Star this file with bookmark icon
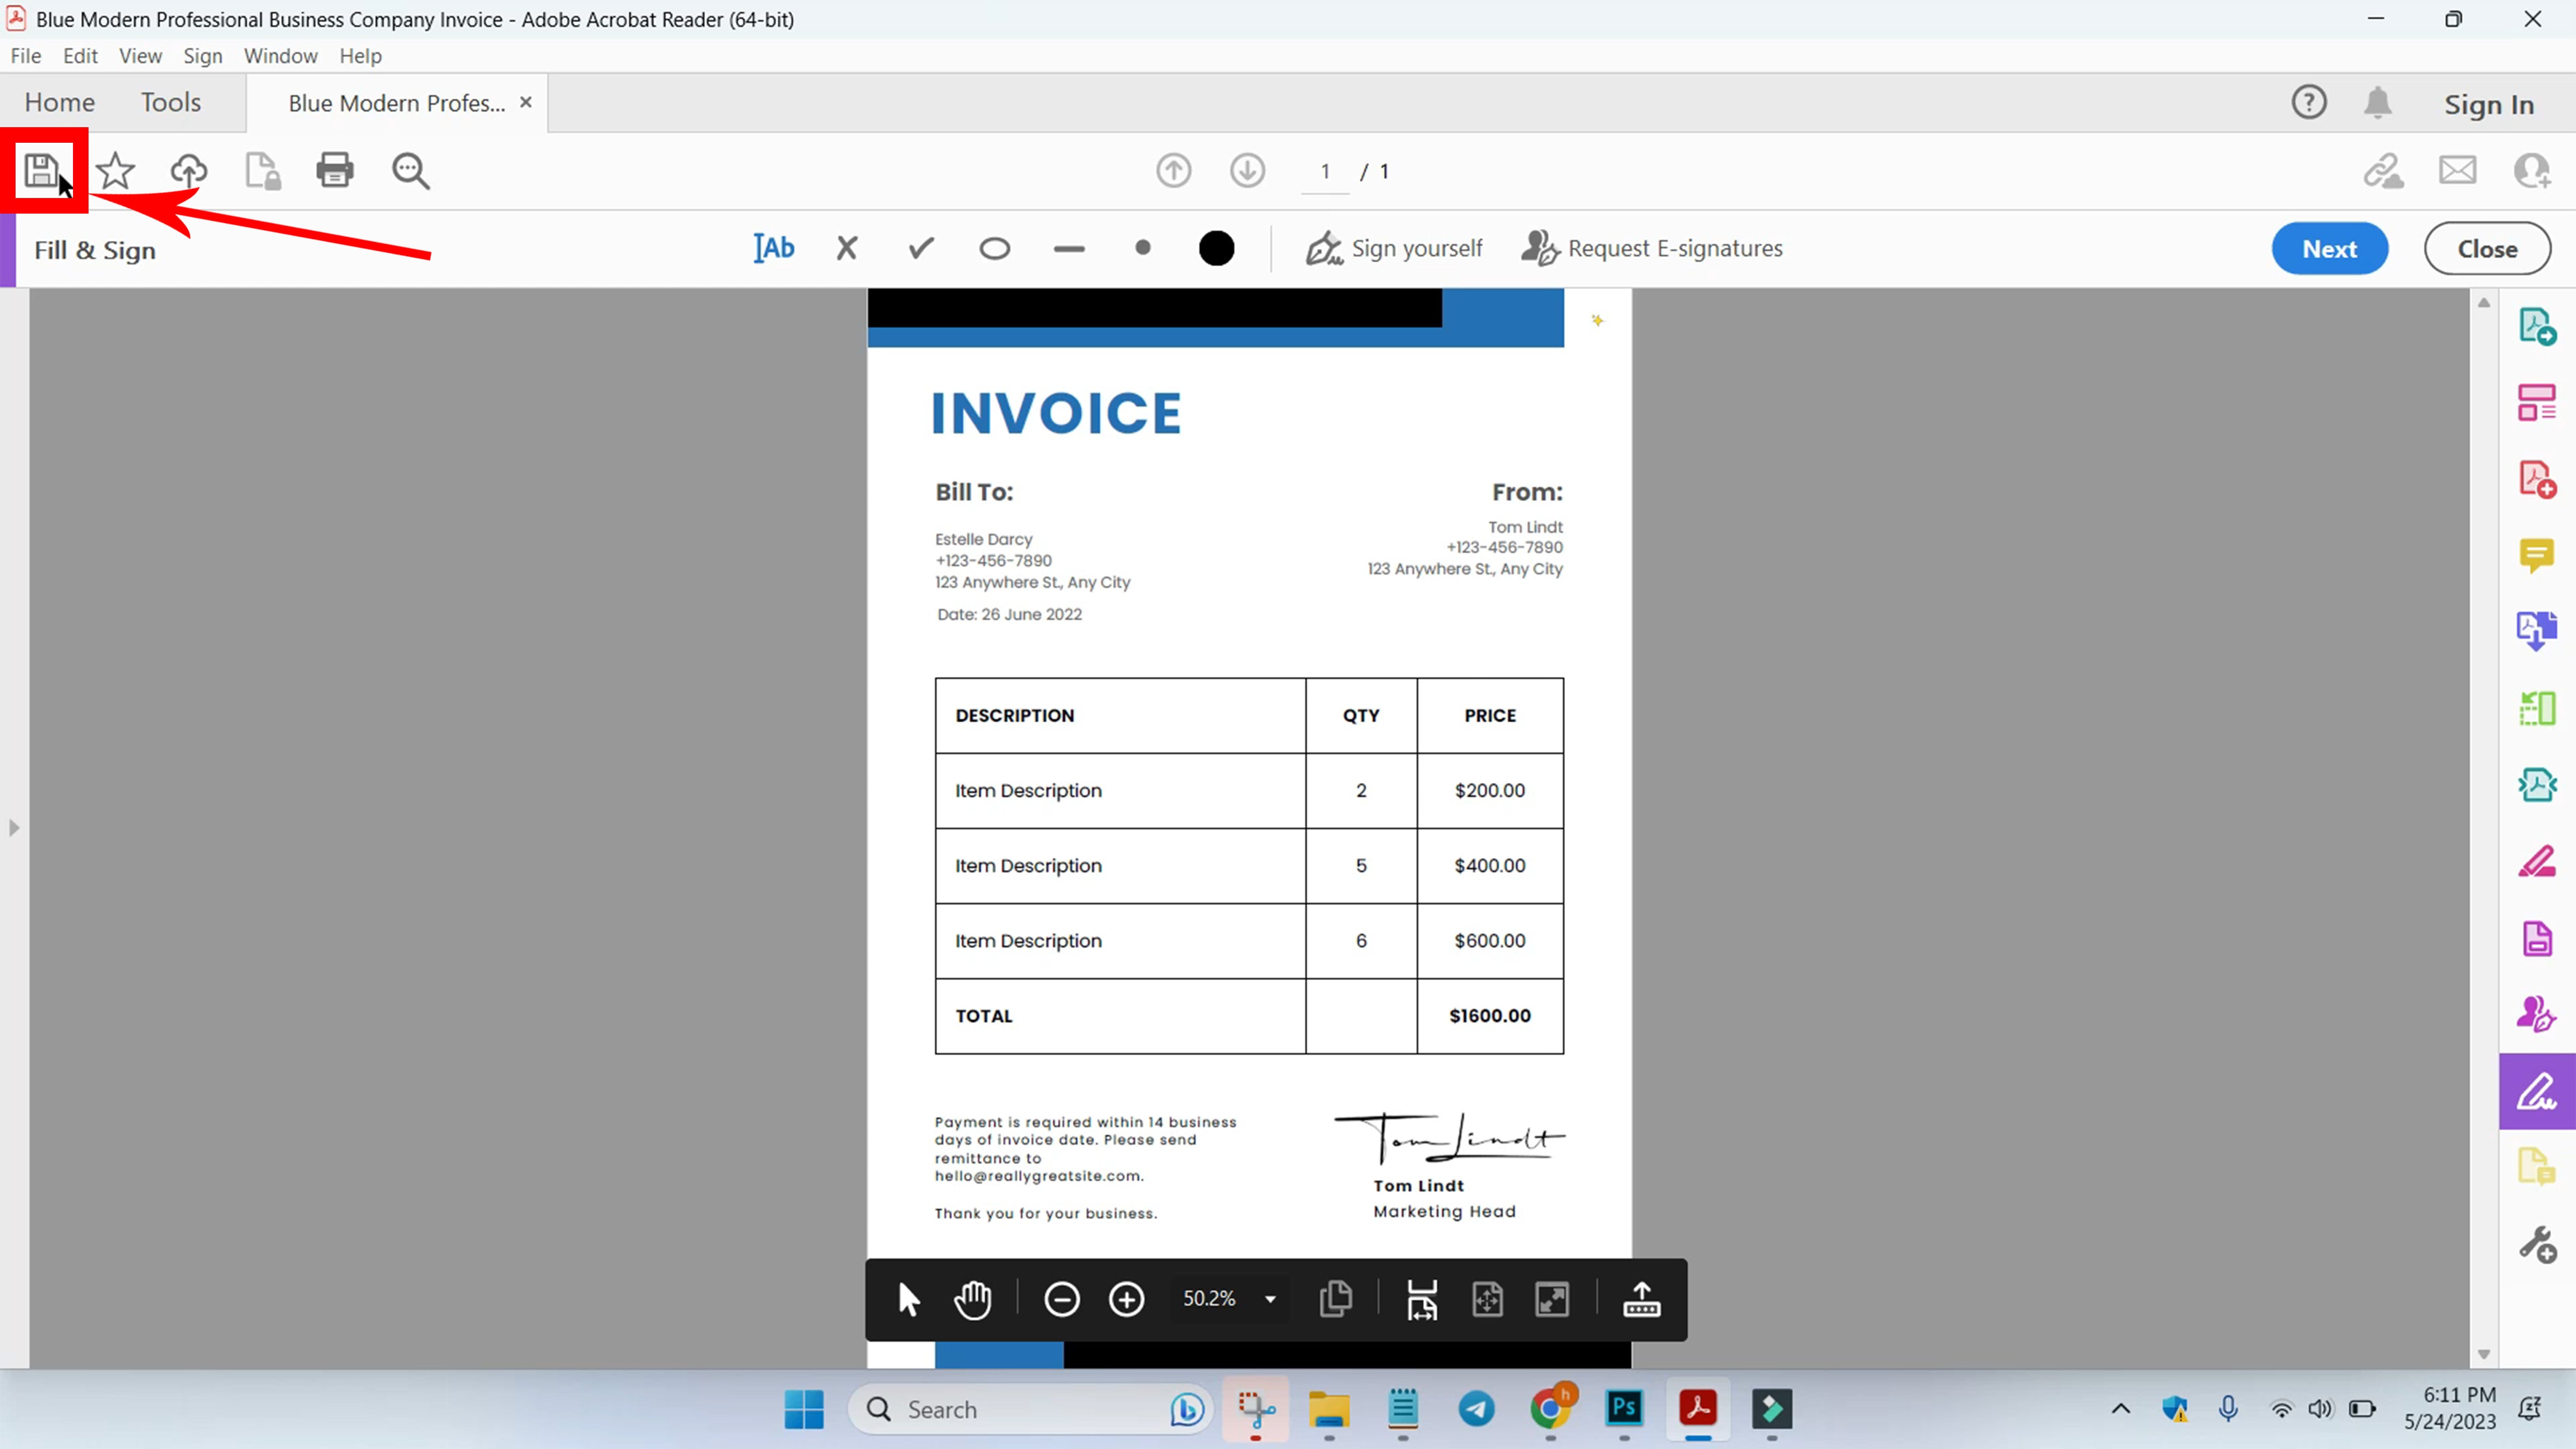Viewport: 2576px width, 1449px height. pyautogui.click(x=115, y=171)
